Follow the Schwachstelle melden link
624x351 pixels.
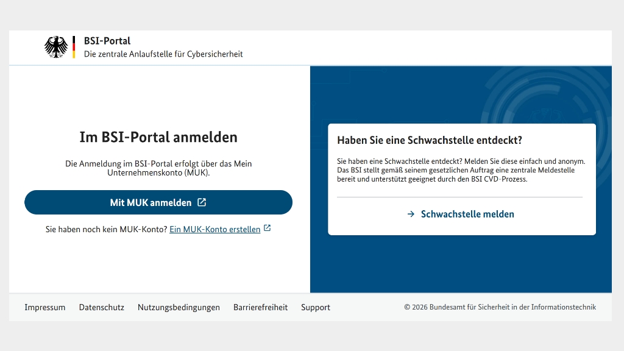(x=467, y=214)
